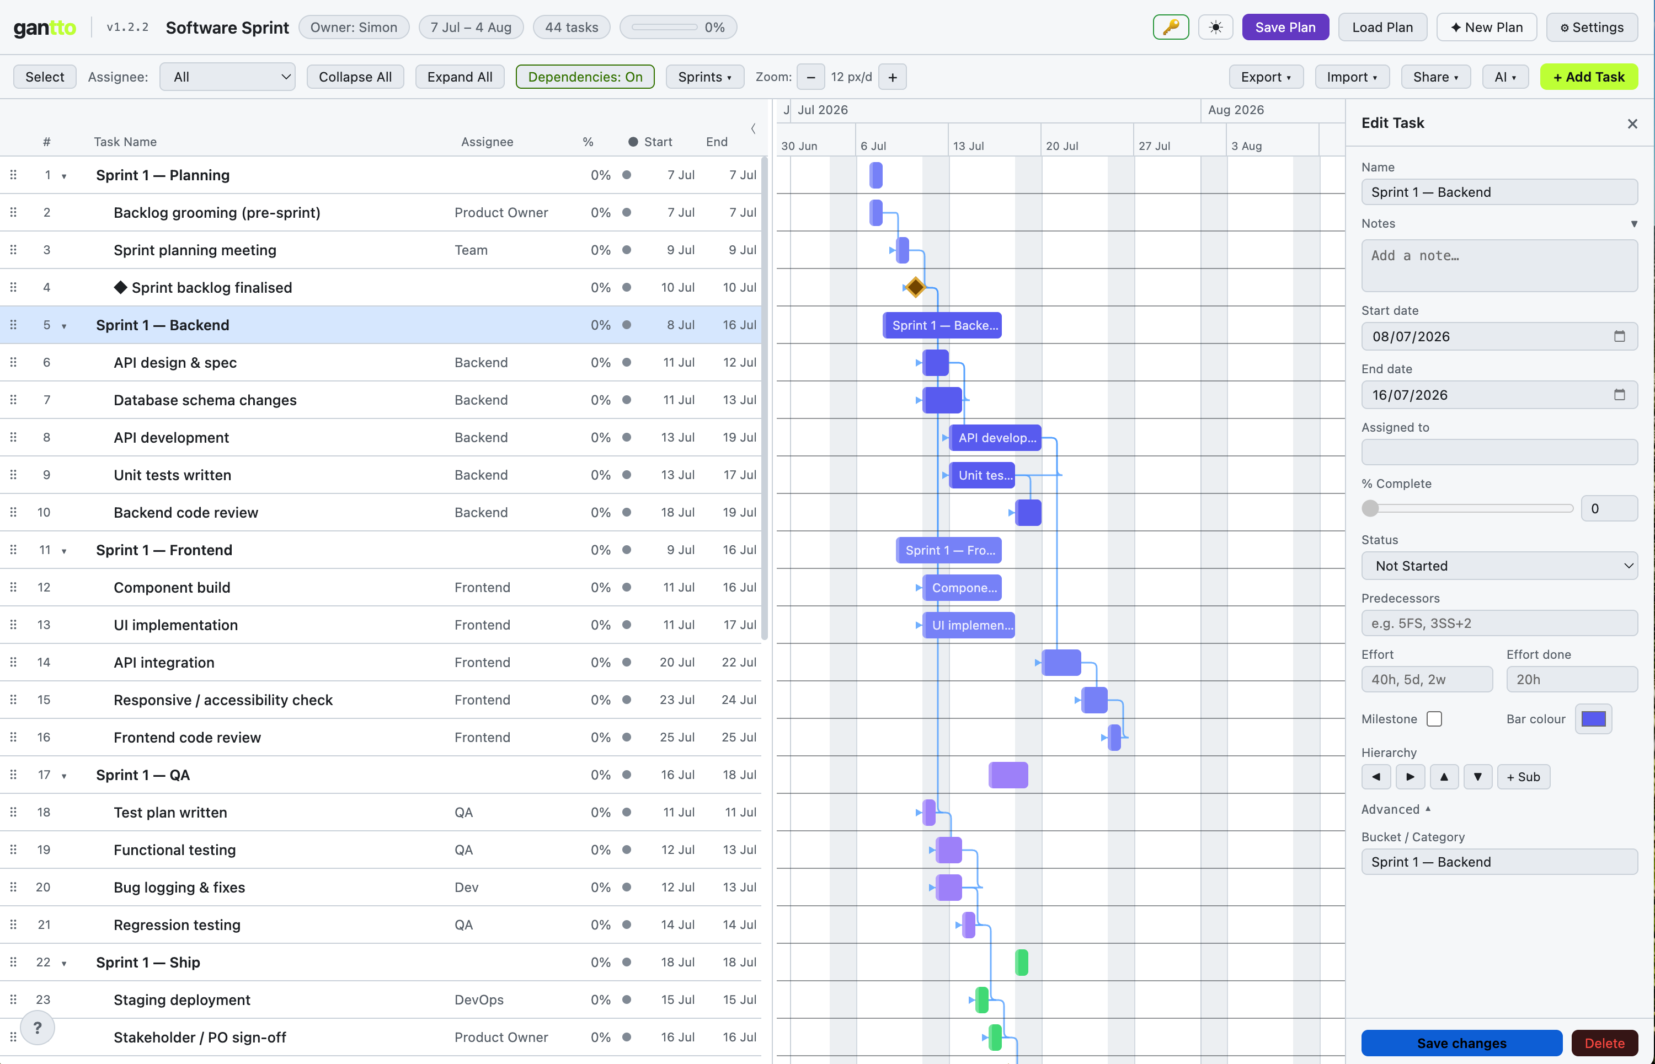Click status dot of API development row
1655x1064 pixels.
pyautogui.click(x=626, y=437)
